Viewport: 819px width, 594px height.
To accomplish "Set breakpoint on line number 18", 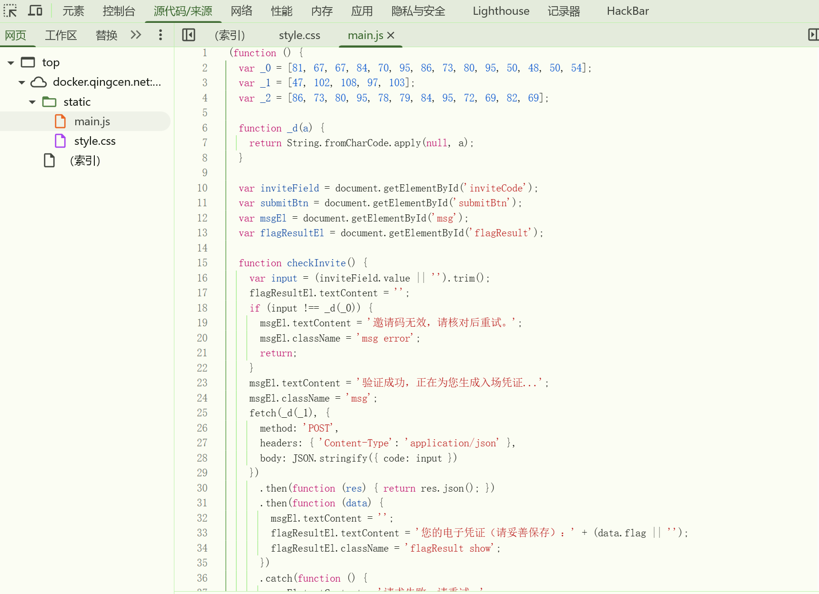I will click(202, 308).
